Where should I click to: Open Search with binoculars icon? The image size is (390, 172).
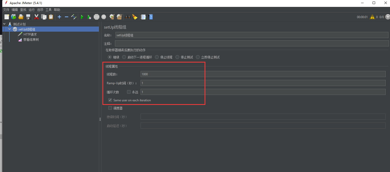(x=128, y=17)
